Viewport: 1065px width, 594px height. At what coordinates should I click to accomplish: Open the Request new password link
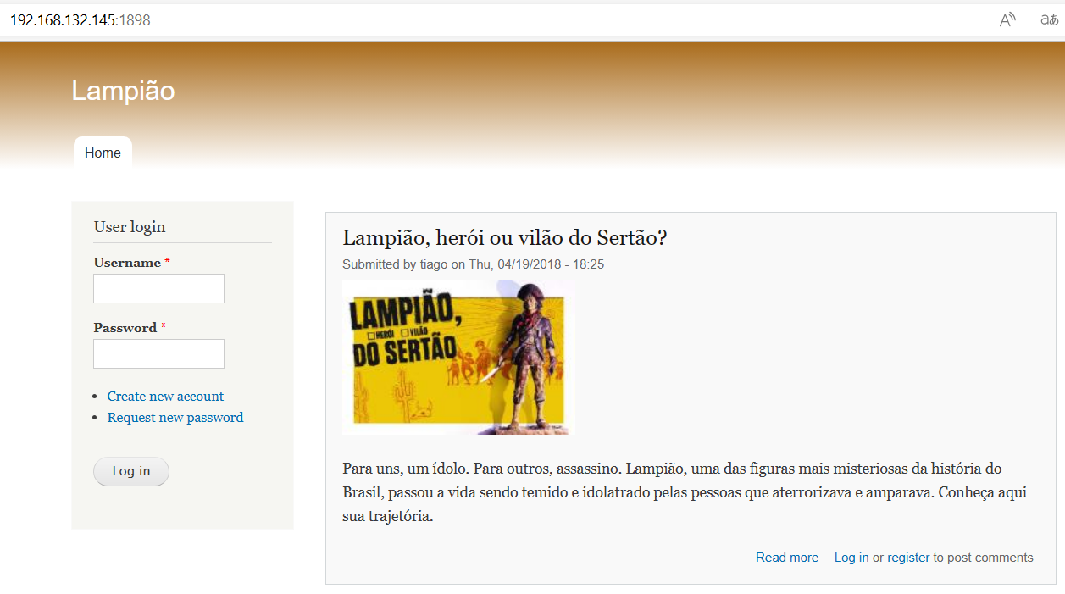click(175, 417)
